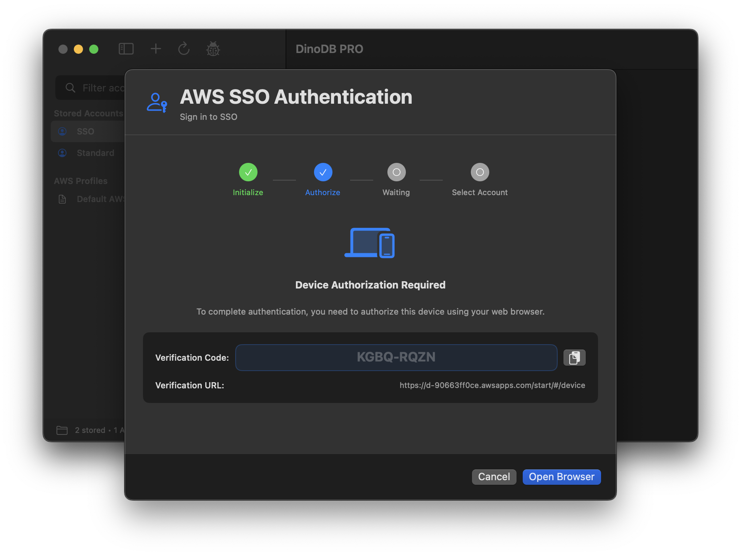
Task: Click the yellow minimize window button
Action: coord(78,49)
